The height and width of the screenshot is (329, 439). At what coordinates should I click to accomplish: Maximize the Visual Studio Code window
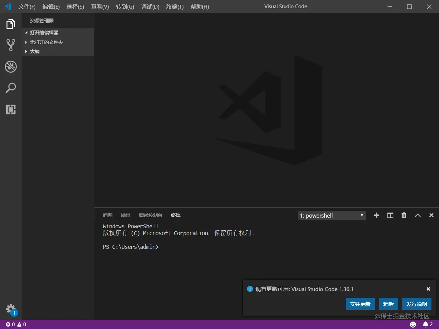tap(409, 7)
